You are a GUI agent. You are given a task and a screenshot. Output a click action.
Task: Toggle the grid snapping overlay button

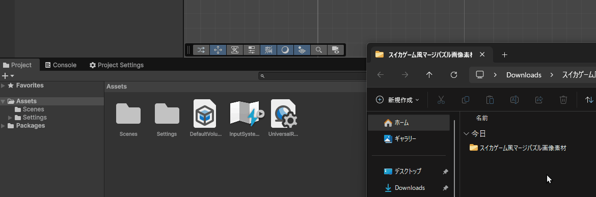(268, 50)
